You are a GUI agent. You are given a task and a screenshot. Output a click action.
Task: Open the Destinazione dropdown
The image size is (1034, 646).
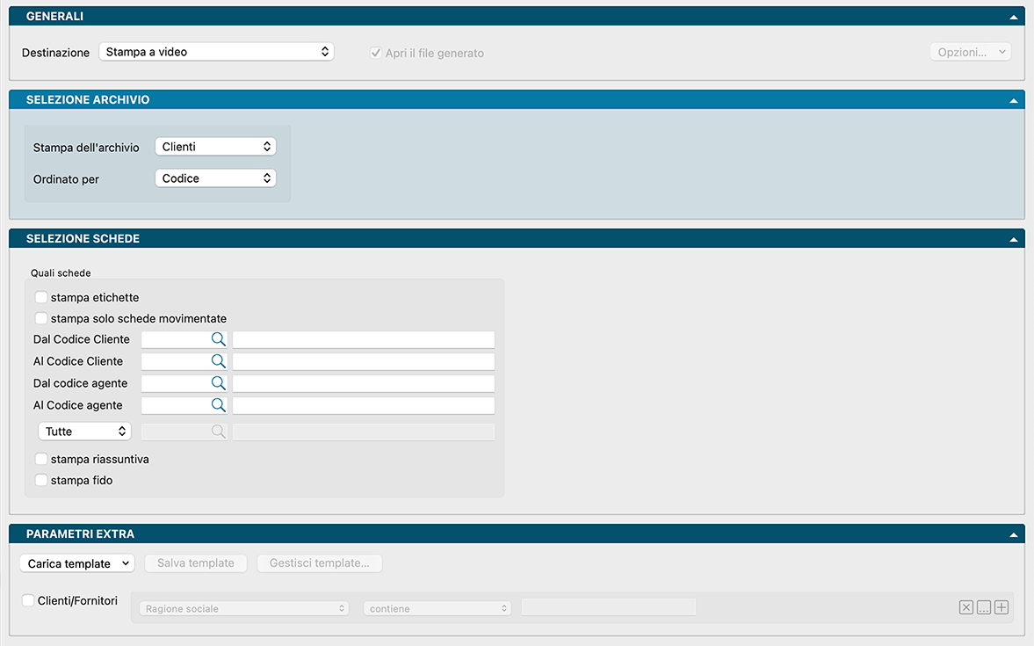216,52
